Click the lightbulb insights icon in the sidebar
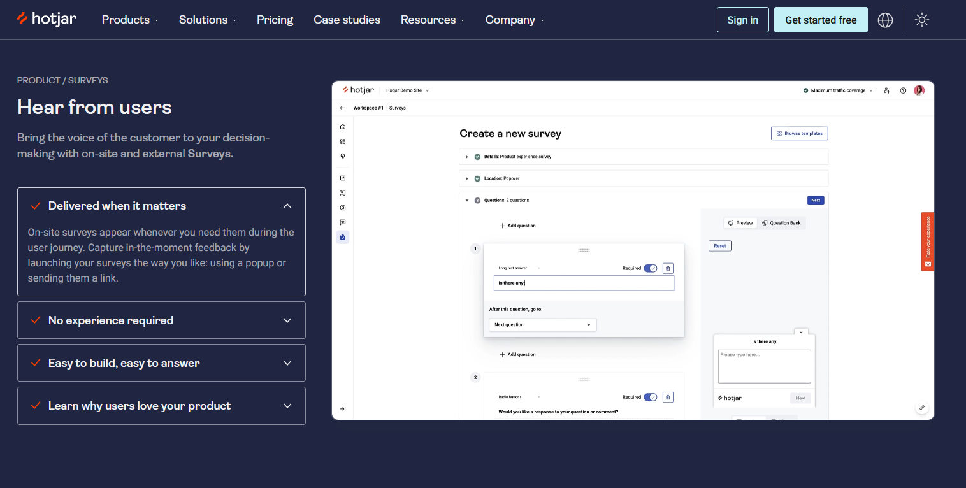 click(343, 156)
